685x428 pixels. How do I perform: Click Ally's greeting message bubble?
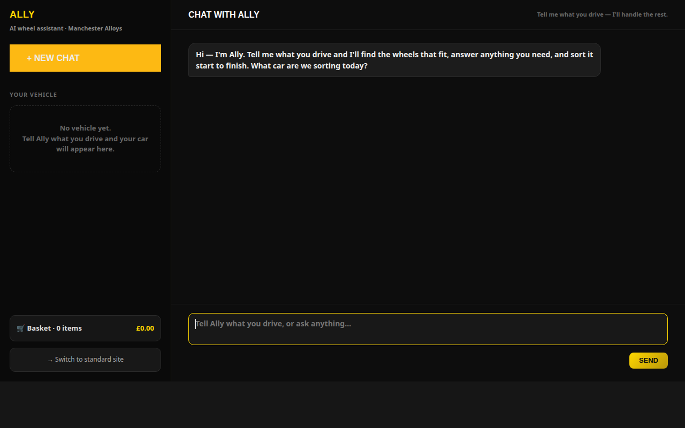pos(394,60)
